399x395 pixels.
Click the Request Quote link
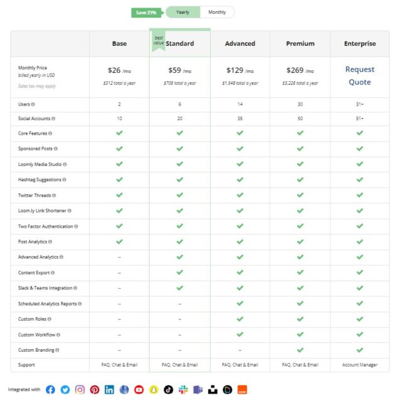(359, 75)
